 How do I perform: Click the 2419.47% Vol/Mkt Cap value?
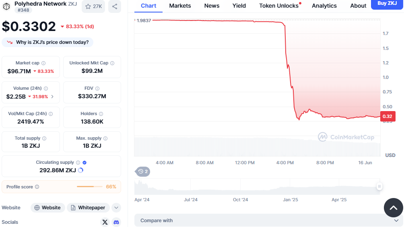coord(31,122)
